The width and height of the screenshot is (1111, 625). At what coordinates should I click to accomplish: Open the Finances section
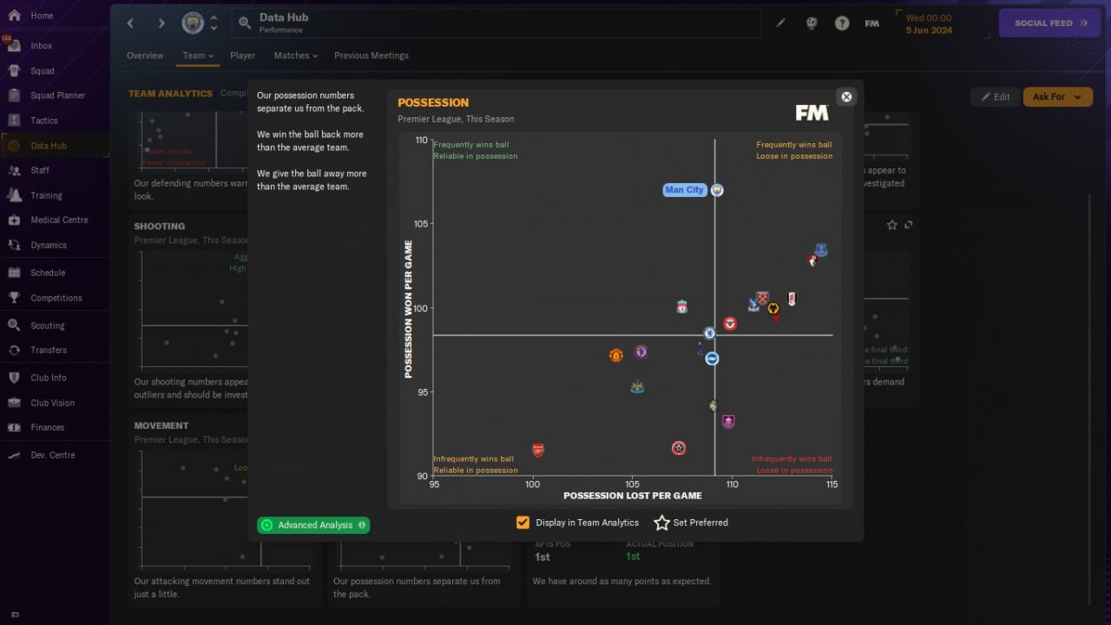pos(48,427)
